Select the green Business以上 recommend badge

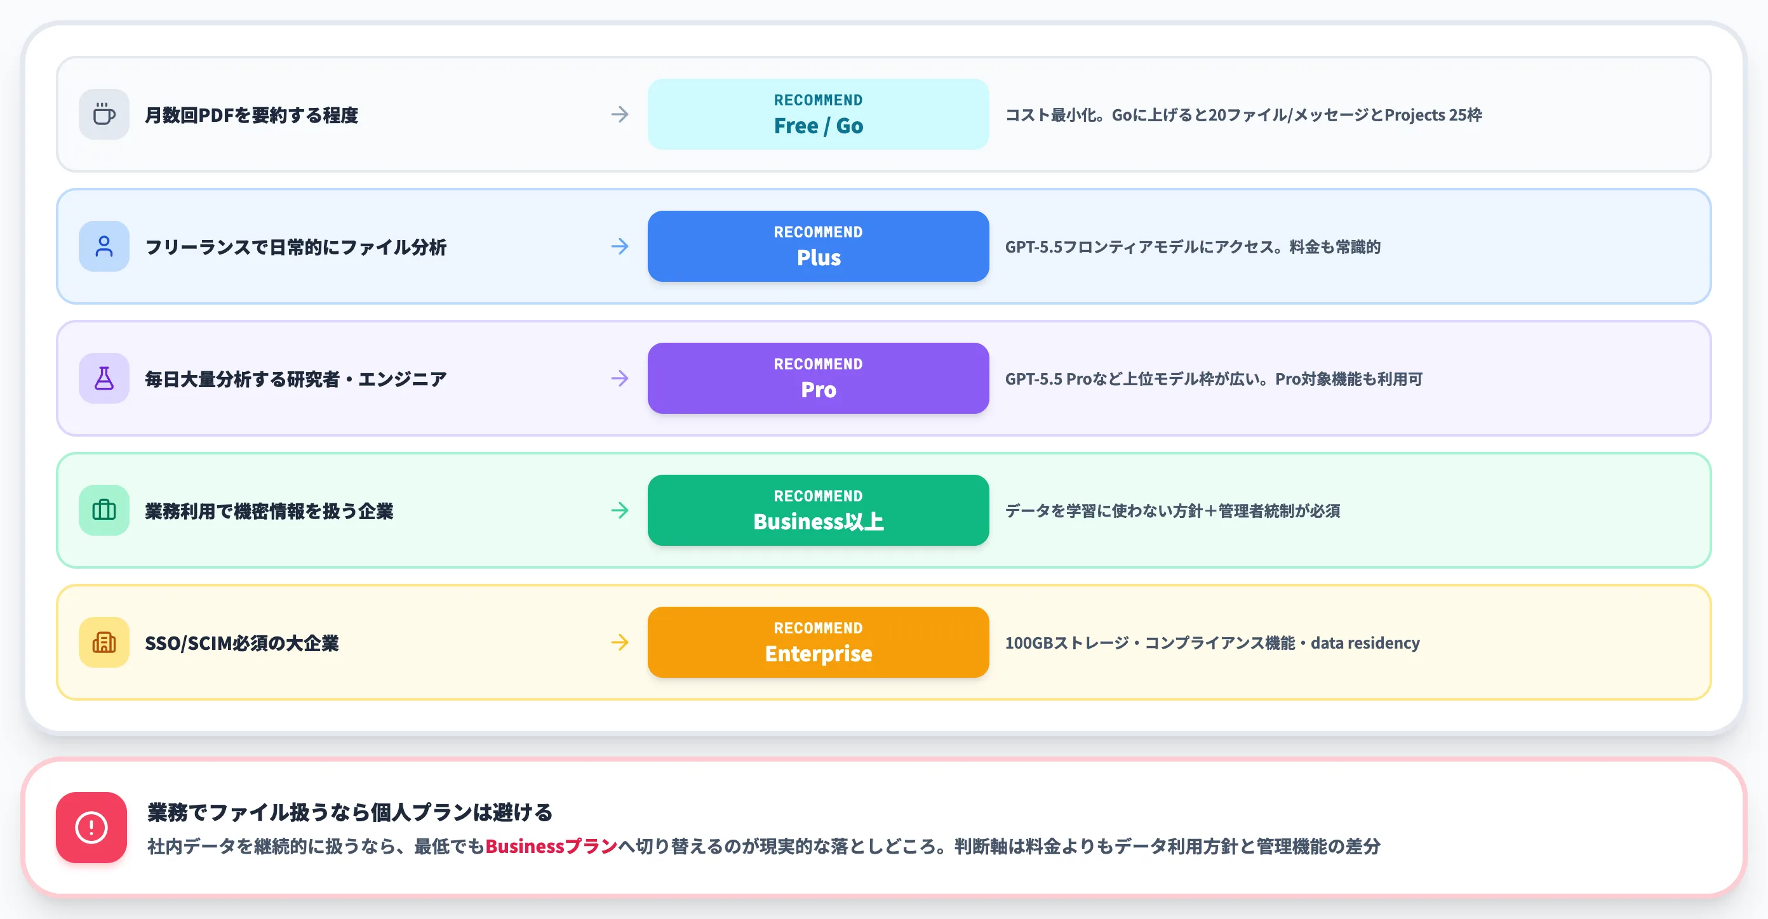click(818, 510)
